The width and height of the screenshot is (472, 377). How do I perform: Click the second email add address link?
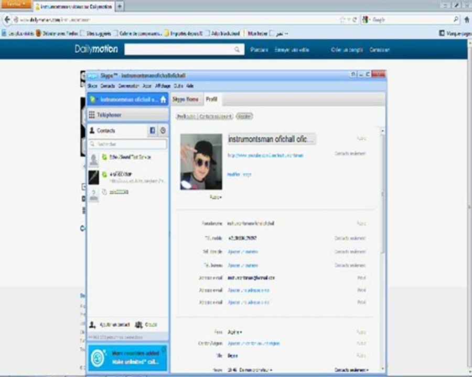point(249,291)
